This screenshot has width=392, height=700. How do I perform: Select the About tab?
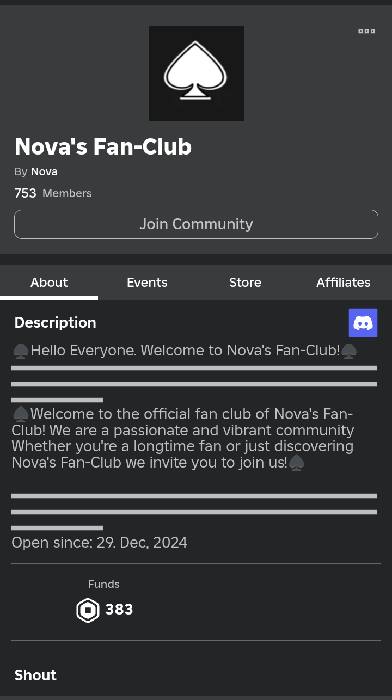49,283
